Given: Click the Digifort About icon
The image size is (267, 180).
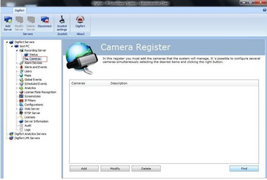Looking at the screenshot, I should (80, 22).
